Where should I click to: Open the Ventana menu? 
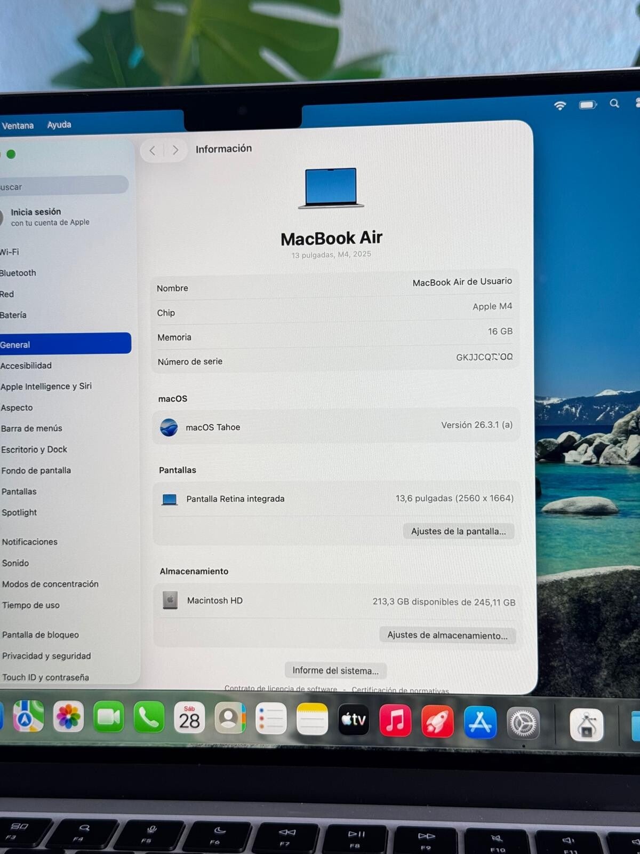[18, 126]
